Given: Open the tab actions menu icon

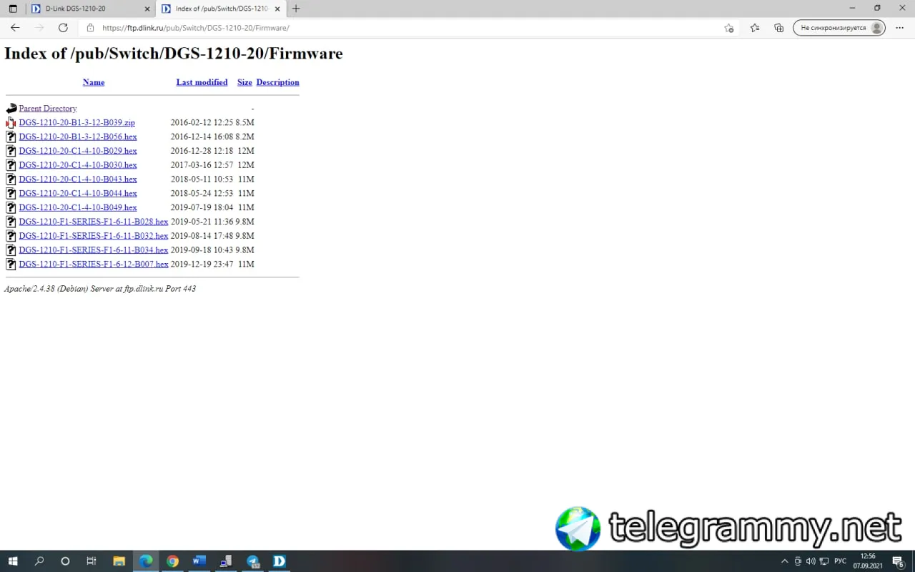Looking at the screenshot, I should [13, 9].
